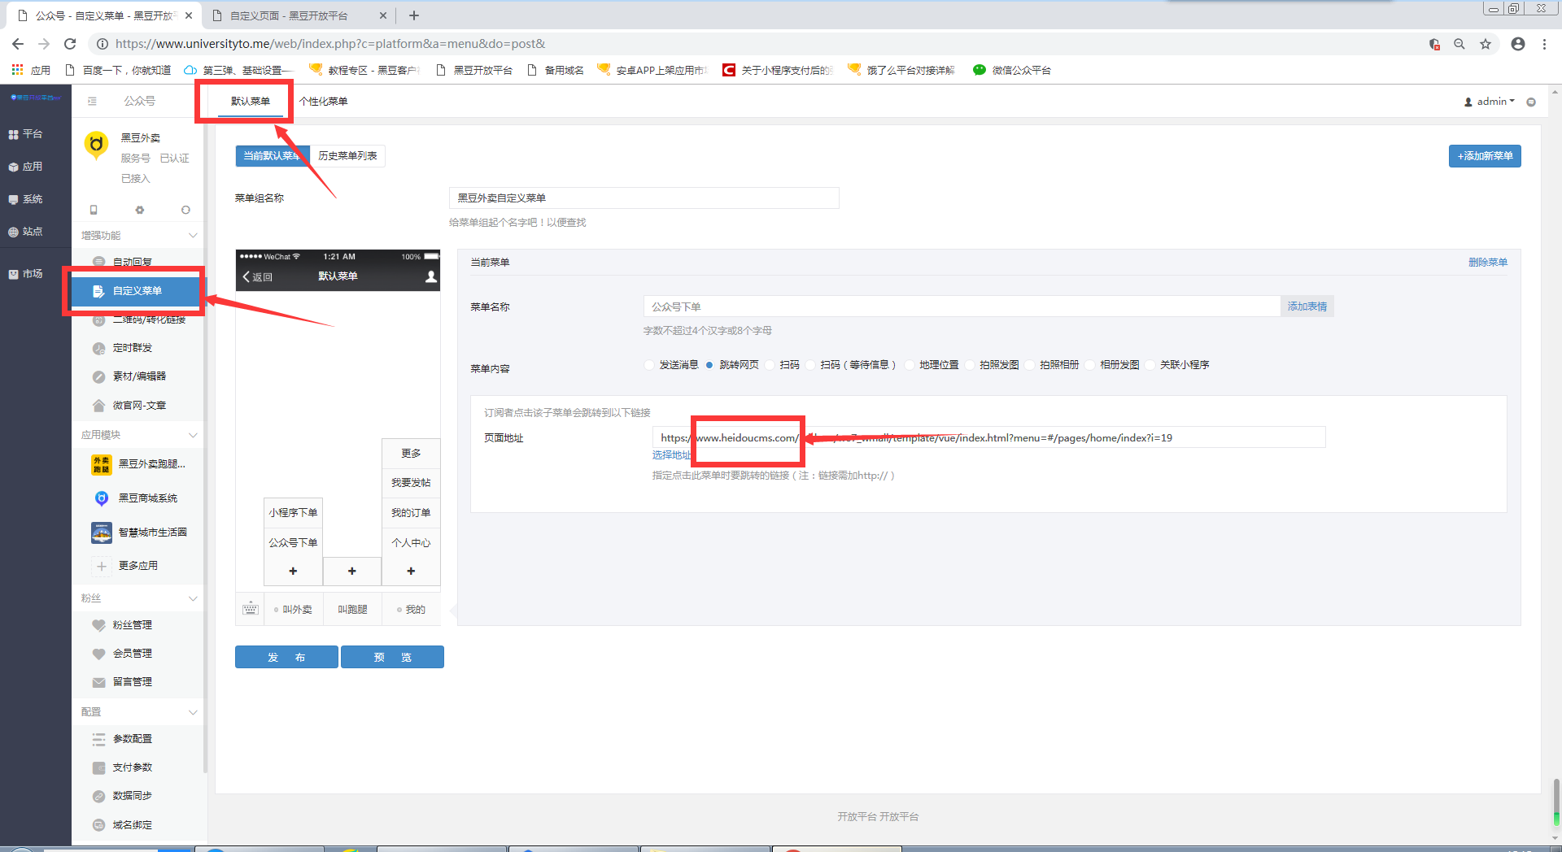The height and width of the screenshot is (852, 1562).
Task: Open Chrome profile avatar icon
Action: [1518, 44]
